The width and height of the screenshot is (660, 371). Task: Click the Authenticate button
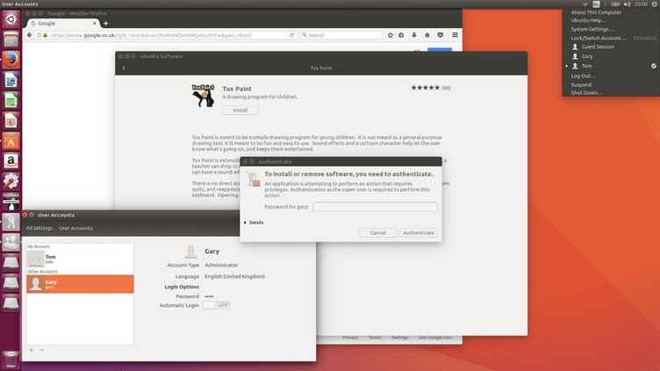[x=419, y=232]
